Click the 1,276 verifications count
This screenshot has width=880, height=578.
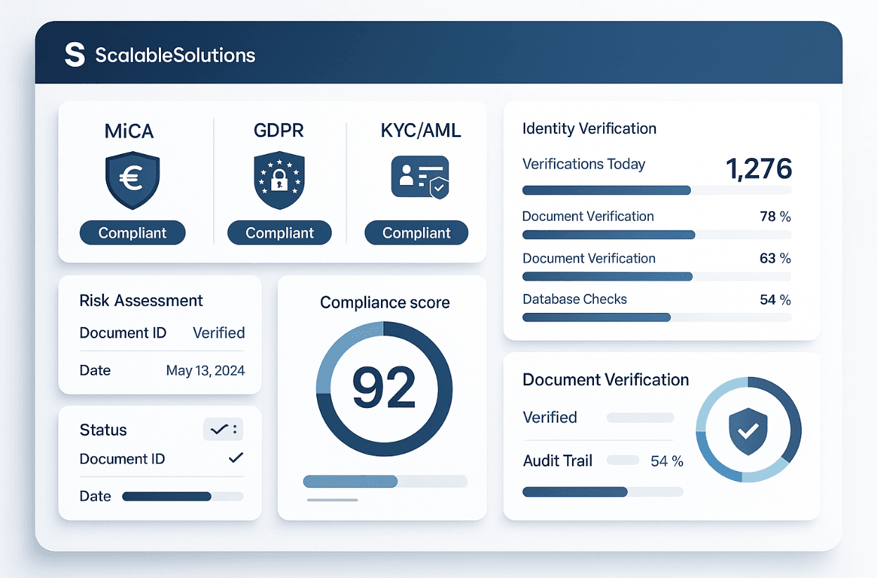(x=758, y=169)
